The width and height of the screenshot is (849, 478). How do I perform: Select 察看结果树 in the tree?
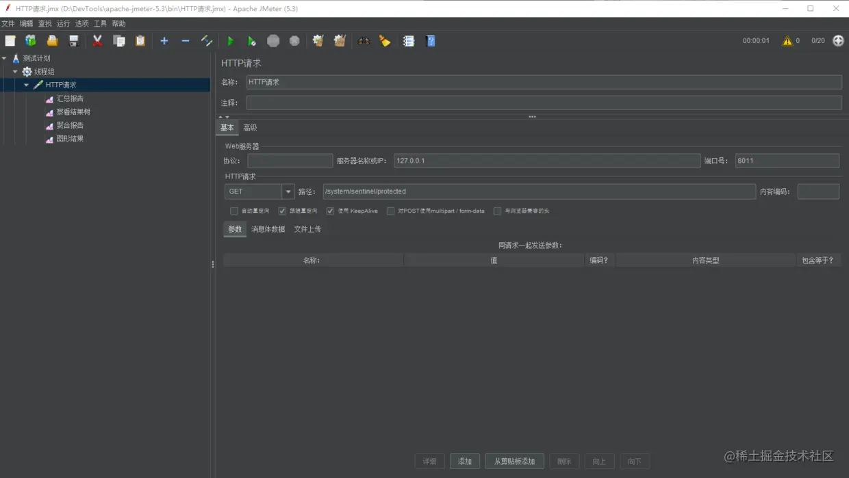(x=73, y=112)
